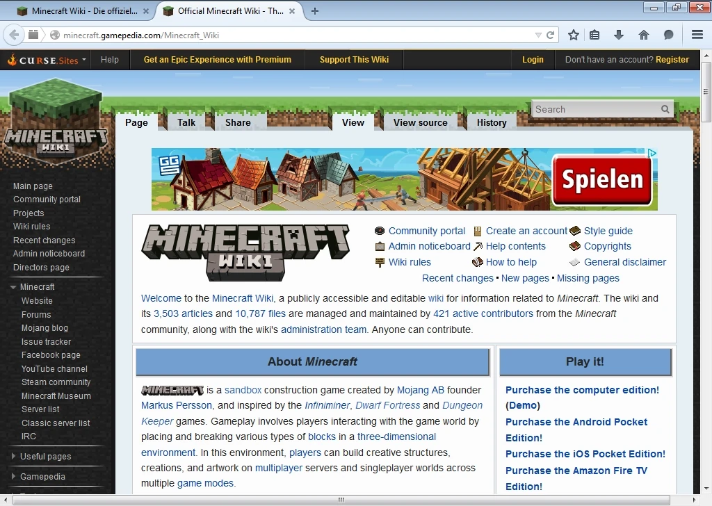Open the Curse Sites dropdown menu
Viewport: 712px width, 506px height.
[47, 60]
